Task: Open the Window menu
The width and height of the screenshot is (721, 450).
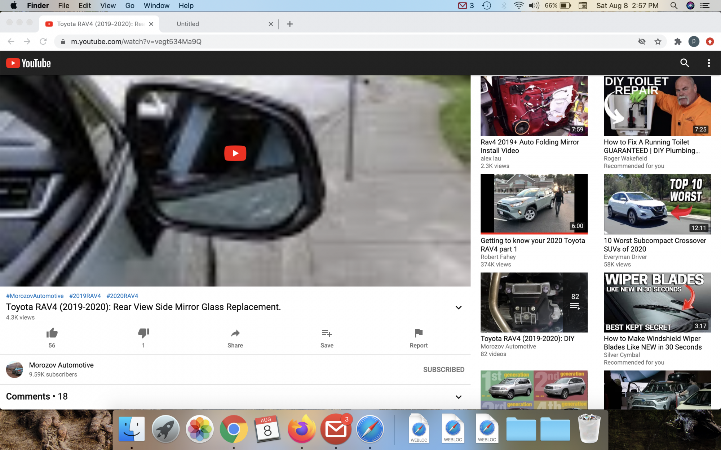Action: point(156,5)
